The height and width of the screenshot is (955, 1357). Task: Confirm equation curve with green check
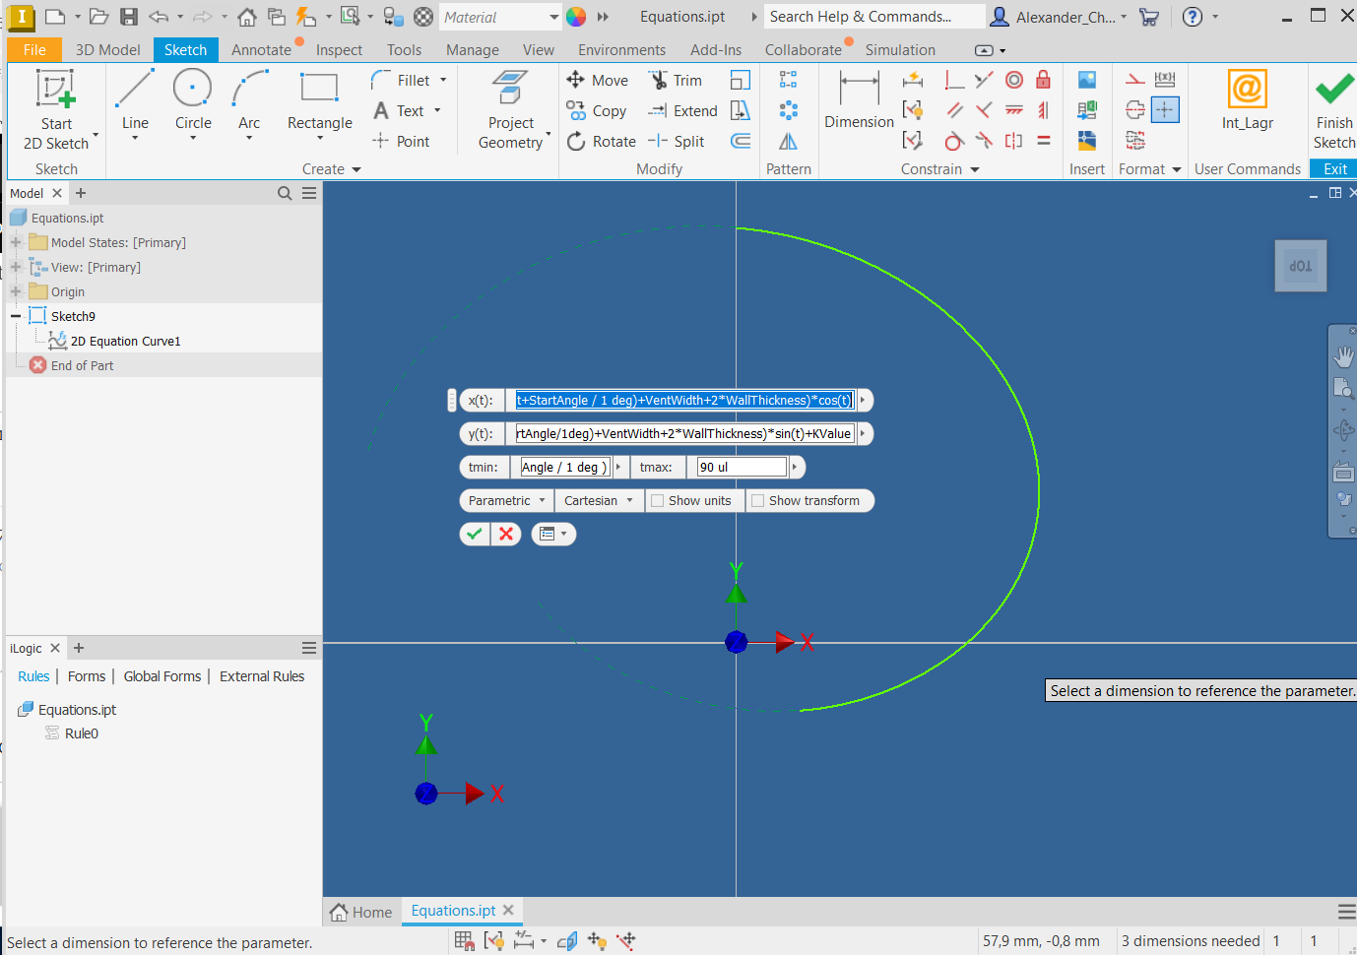click(x=475, y=534)
